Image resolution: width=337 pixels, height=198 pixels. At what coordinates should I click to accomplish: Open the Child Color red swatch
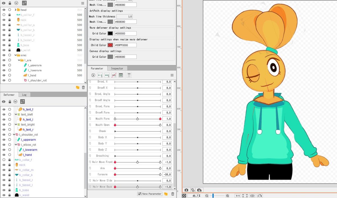(110, 45)
